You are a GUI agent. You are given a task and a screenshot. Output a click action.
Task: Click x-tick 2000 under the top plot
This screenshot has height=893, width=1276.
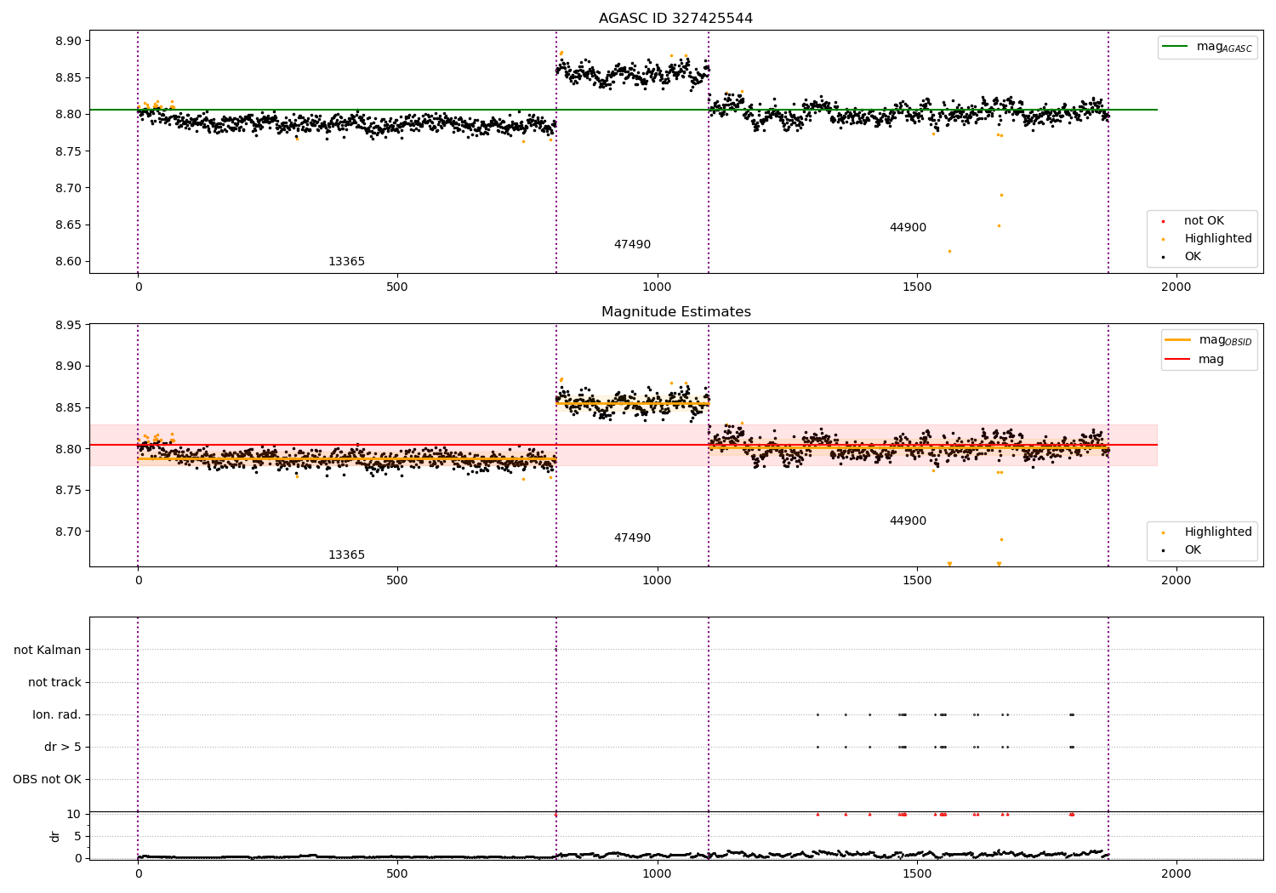(1176, 287)
